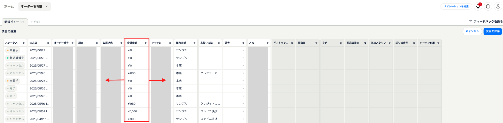Click 2025/06/20 order date cell
The image size is (503, 123).
click(x=39, y=58)
